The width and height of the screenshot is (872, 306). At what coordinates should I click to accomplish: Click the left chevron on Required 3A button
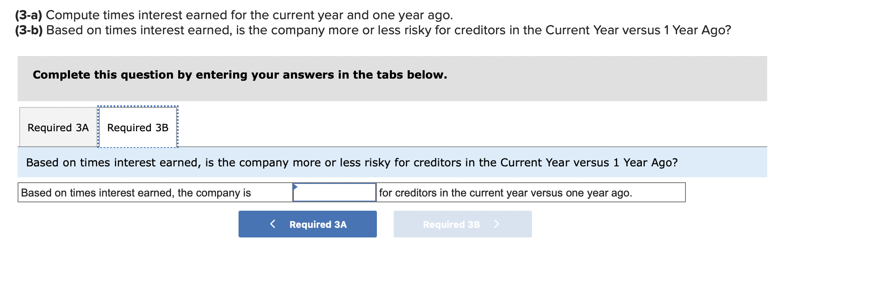tap(273, 224)
